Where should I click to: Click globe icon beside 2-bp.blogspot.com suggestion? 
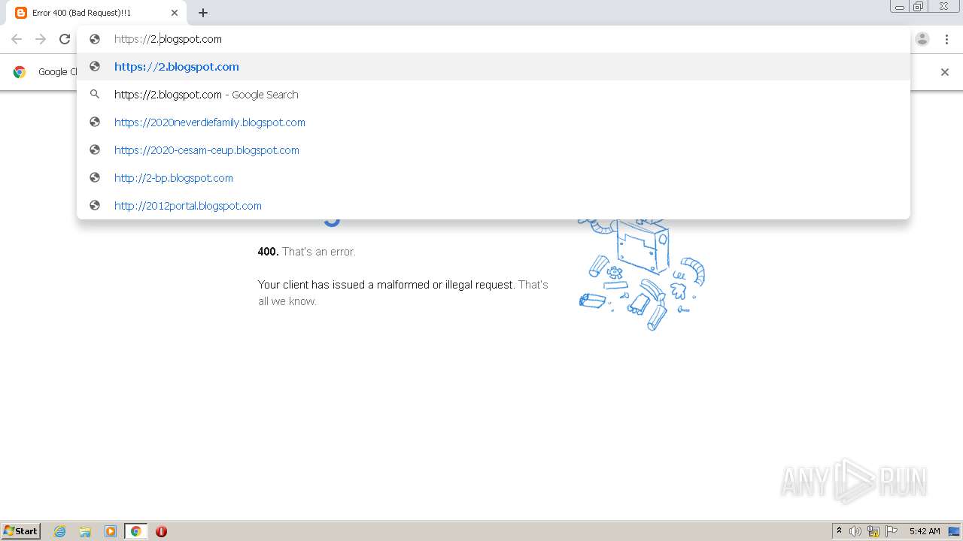point(95,177)
